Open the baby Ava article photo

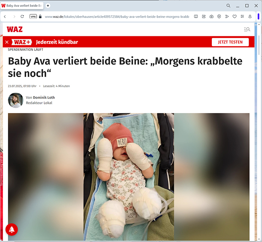pos(129,177)
